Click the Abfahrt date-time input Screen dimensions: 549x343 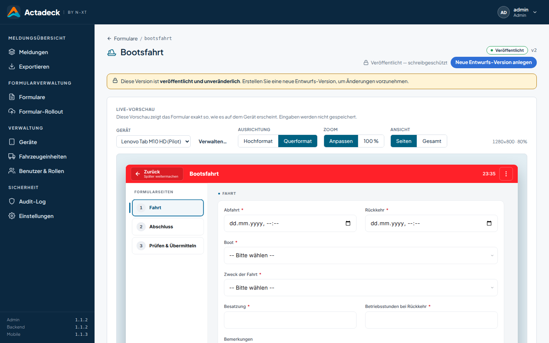pos(290,223)
